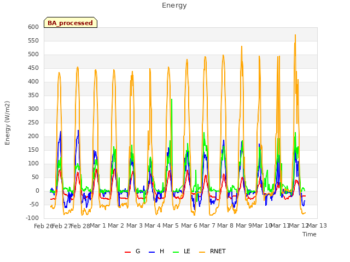Click the green LE spike on Mar 5
Viewport: 350px width, 262px height.
(x=171, y=99)
